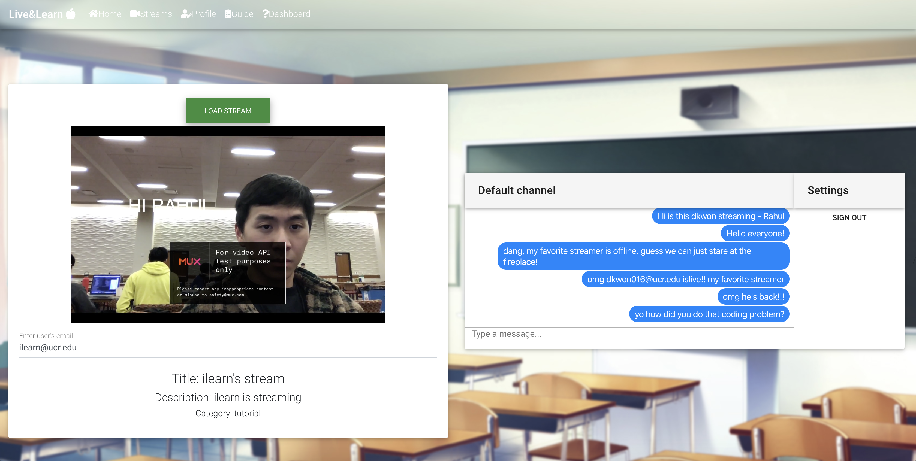
Task: Click the Default channel header
Action: click(516, 190)
